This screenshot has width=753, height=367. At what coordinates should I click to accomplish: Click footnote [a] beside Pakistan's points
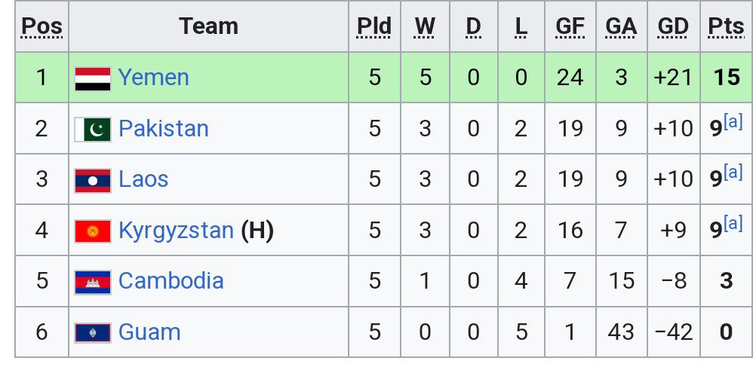click(x=733, y=122)
